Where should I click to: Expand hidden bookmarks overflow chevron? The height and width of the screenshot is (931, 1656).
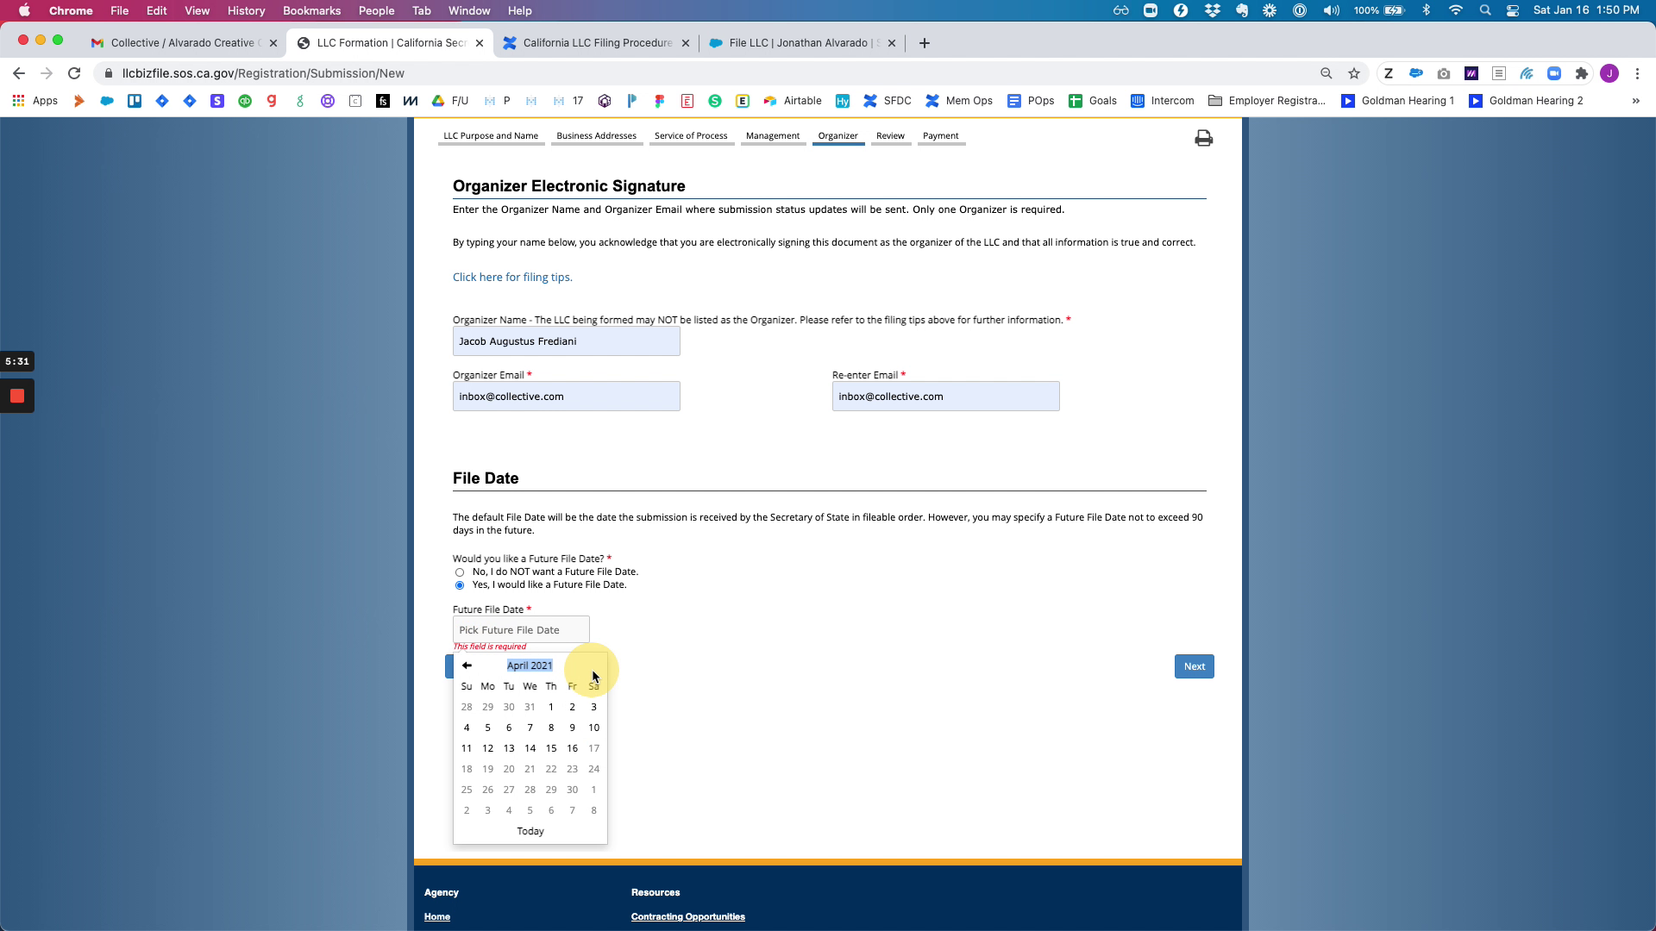1635,101
